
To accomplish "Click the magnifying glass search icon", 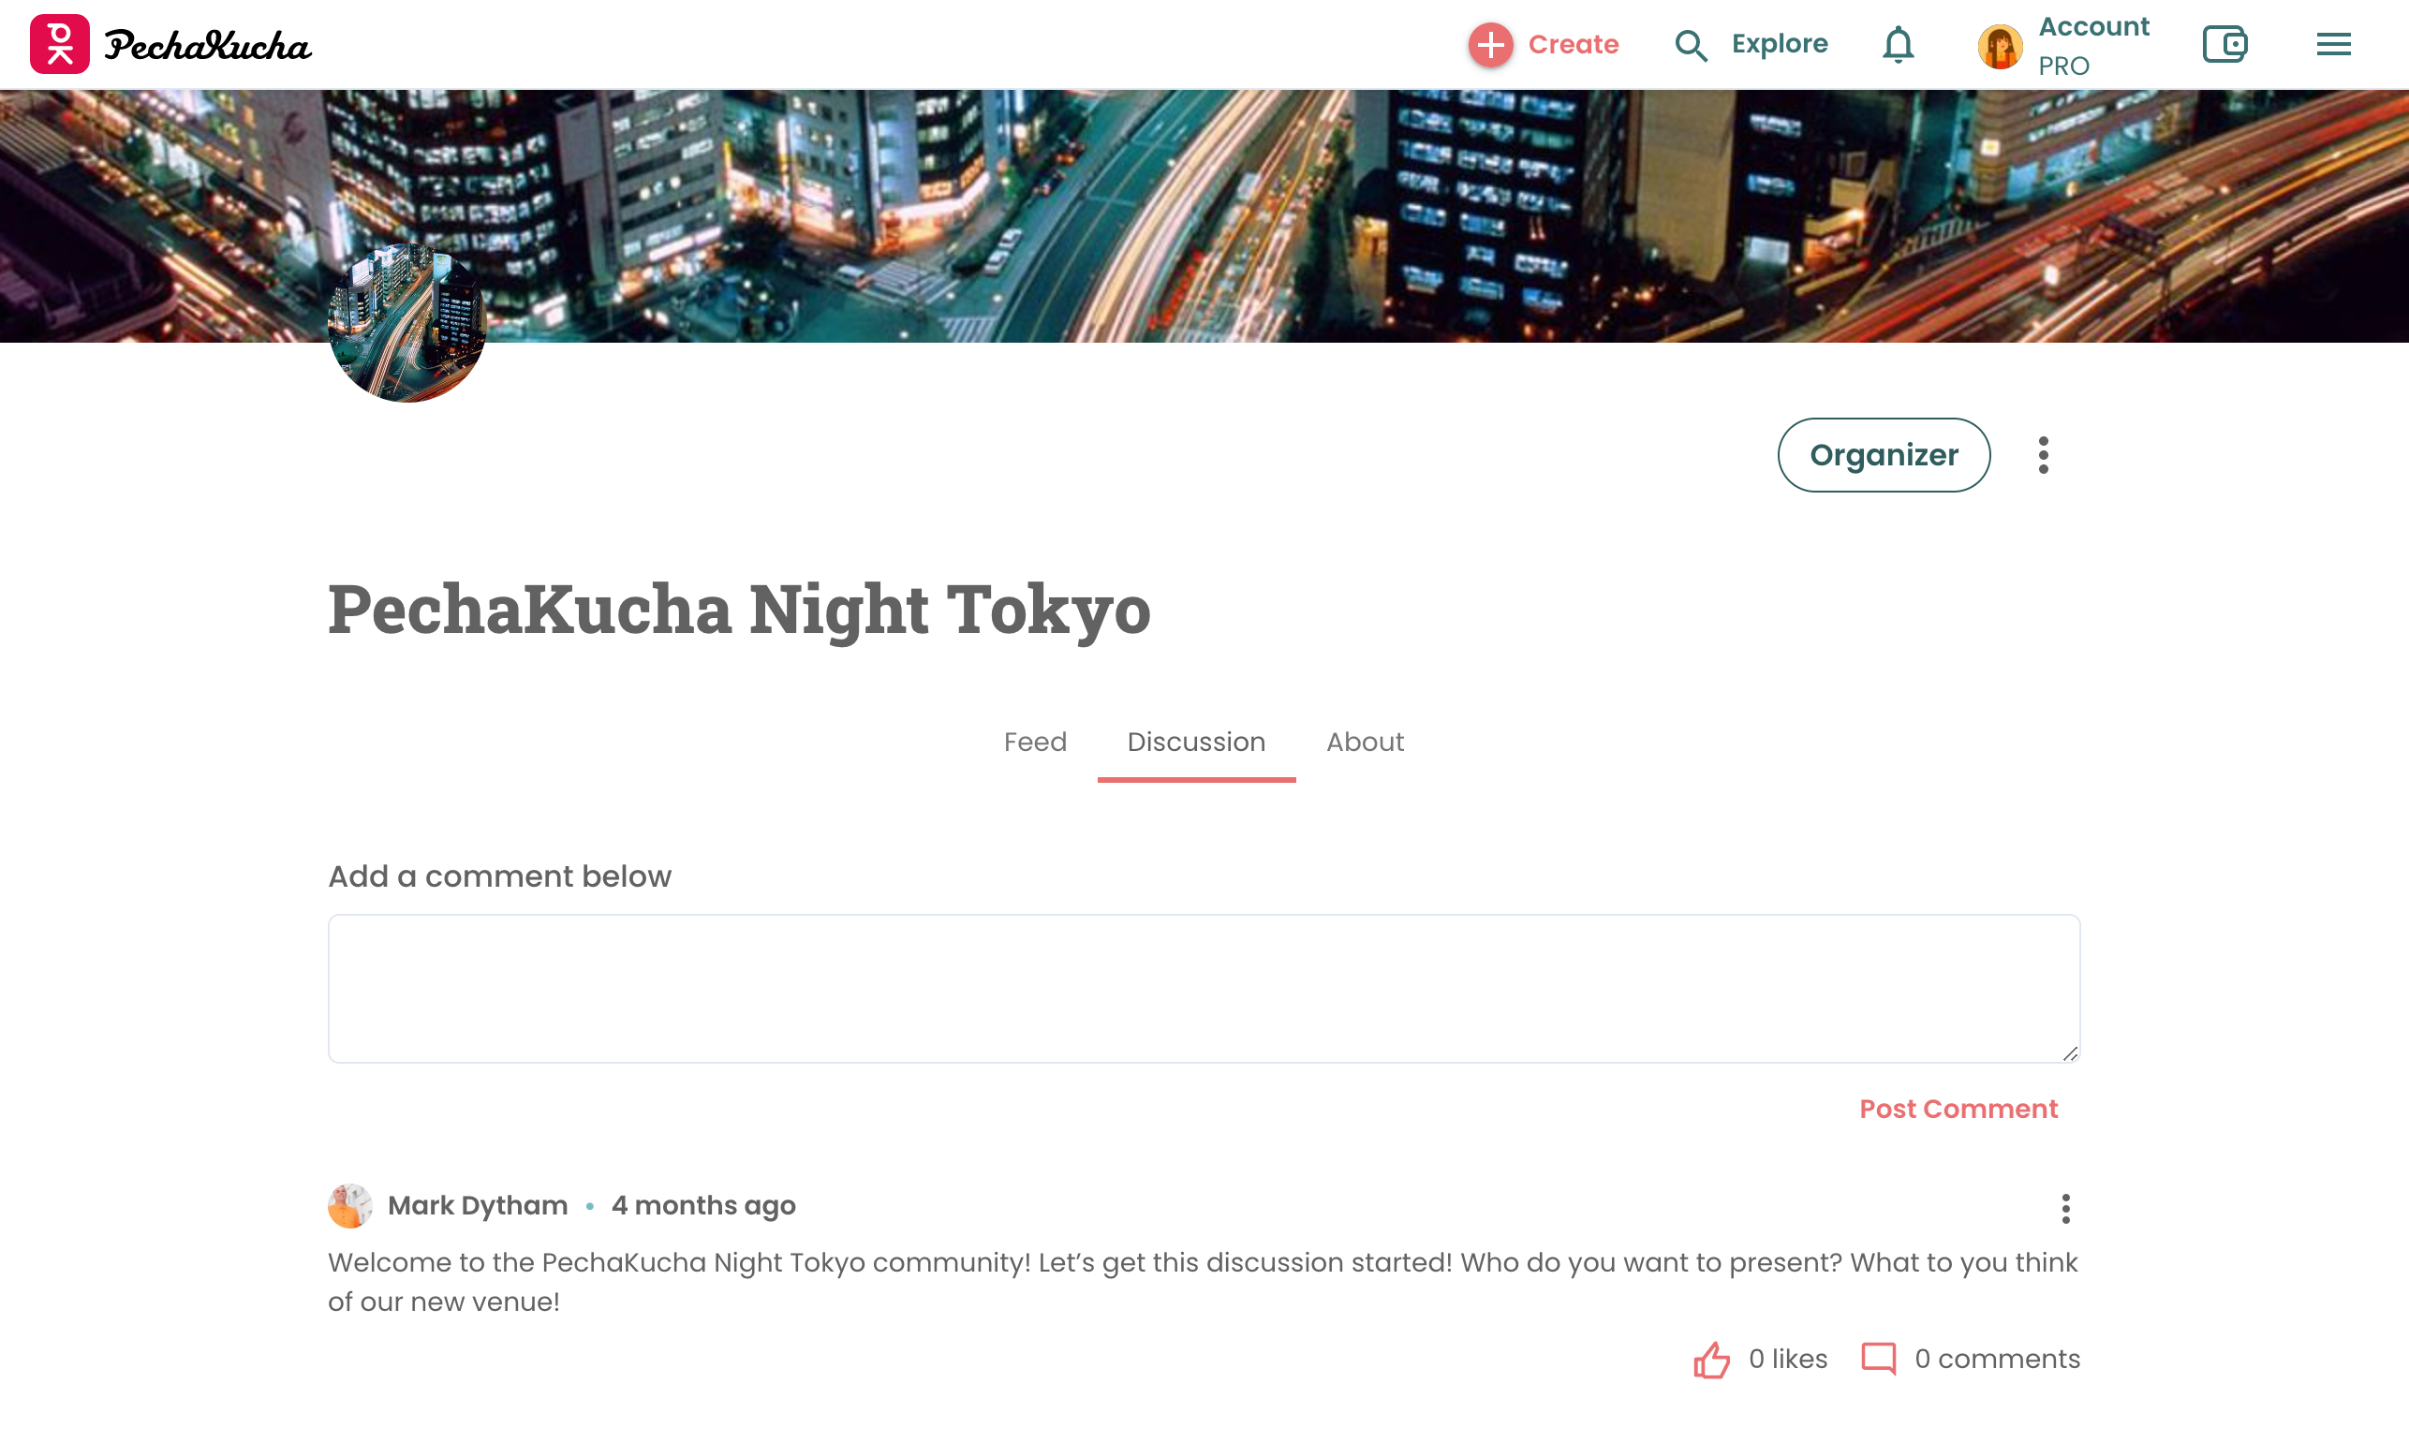I will (x=1691, y=46).
